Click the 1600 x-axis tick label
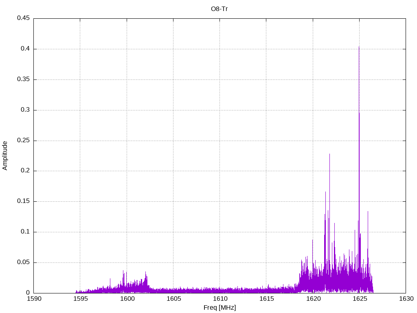Viewport: 417px width, 313px height. click(x=127, y=299)
